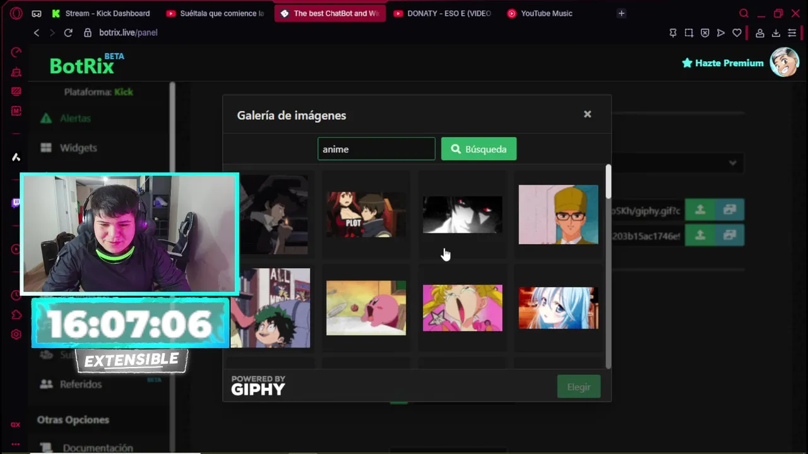The height and width of the screenshot is (454, 808).
Task: Click upload icon beside giphy.gif field
Action: tap(700, 210)
